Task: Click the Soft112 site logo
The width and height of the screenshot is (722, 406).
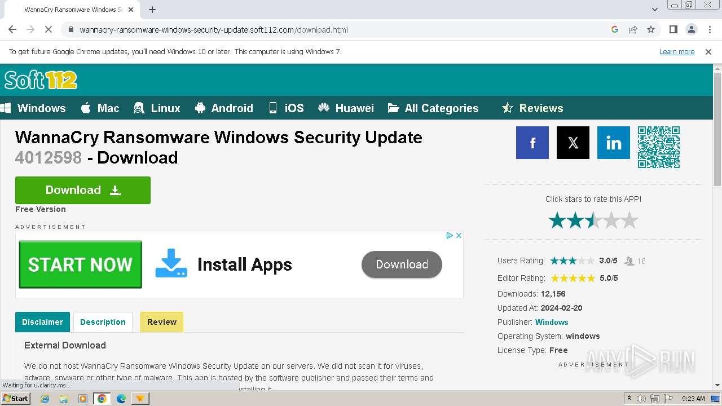Action: coord(40,80)
